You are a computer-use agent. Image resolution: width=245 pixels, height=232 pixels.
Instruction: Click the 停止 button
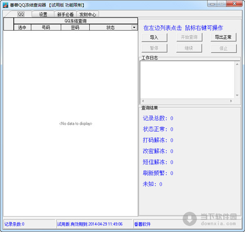[x=224, y=49]
